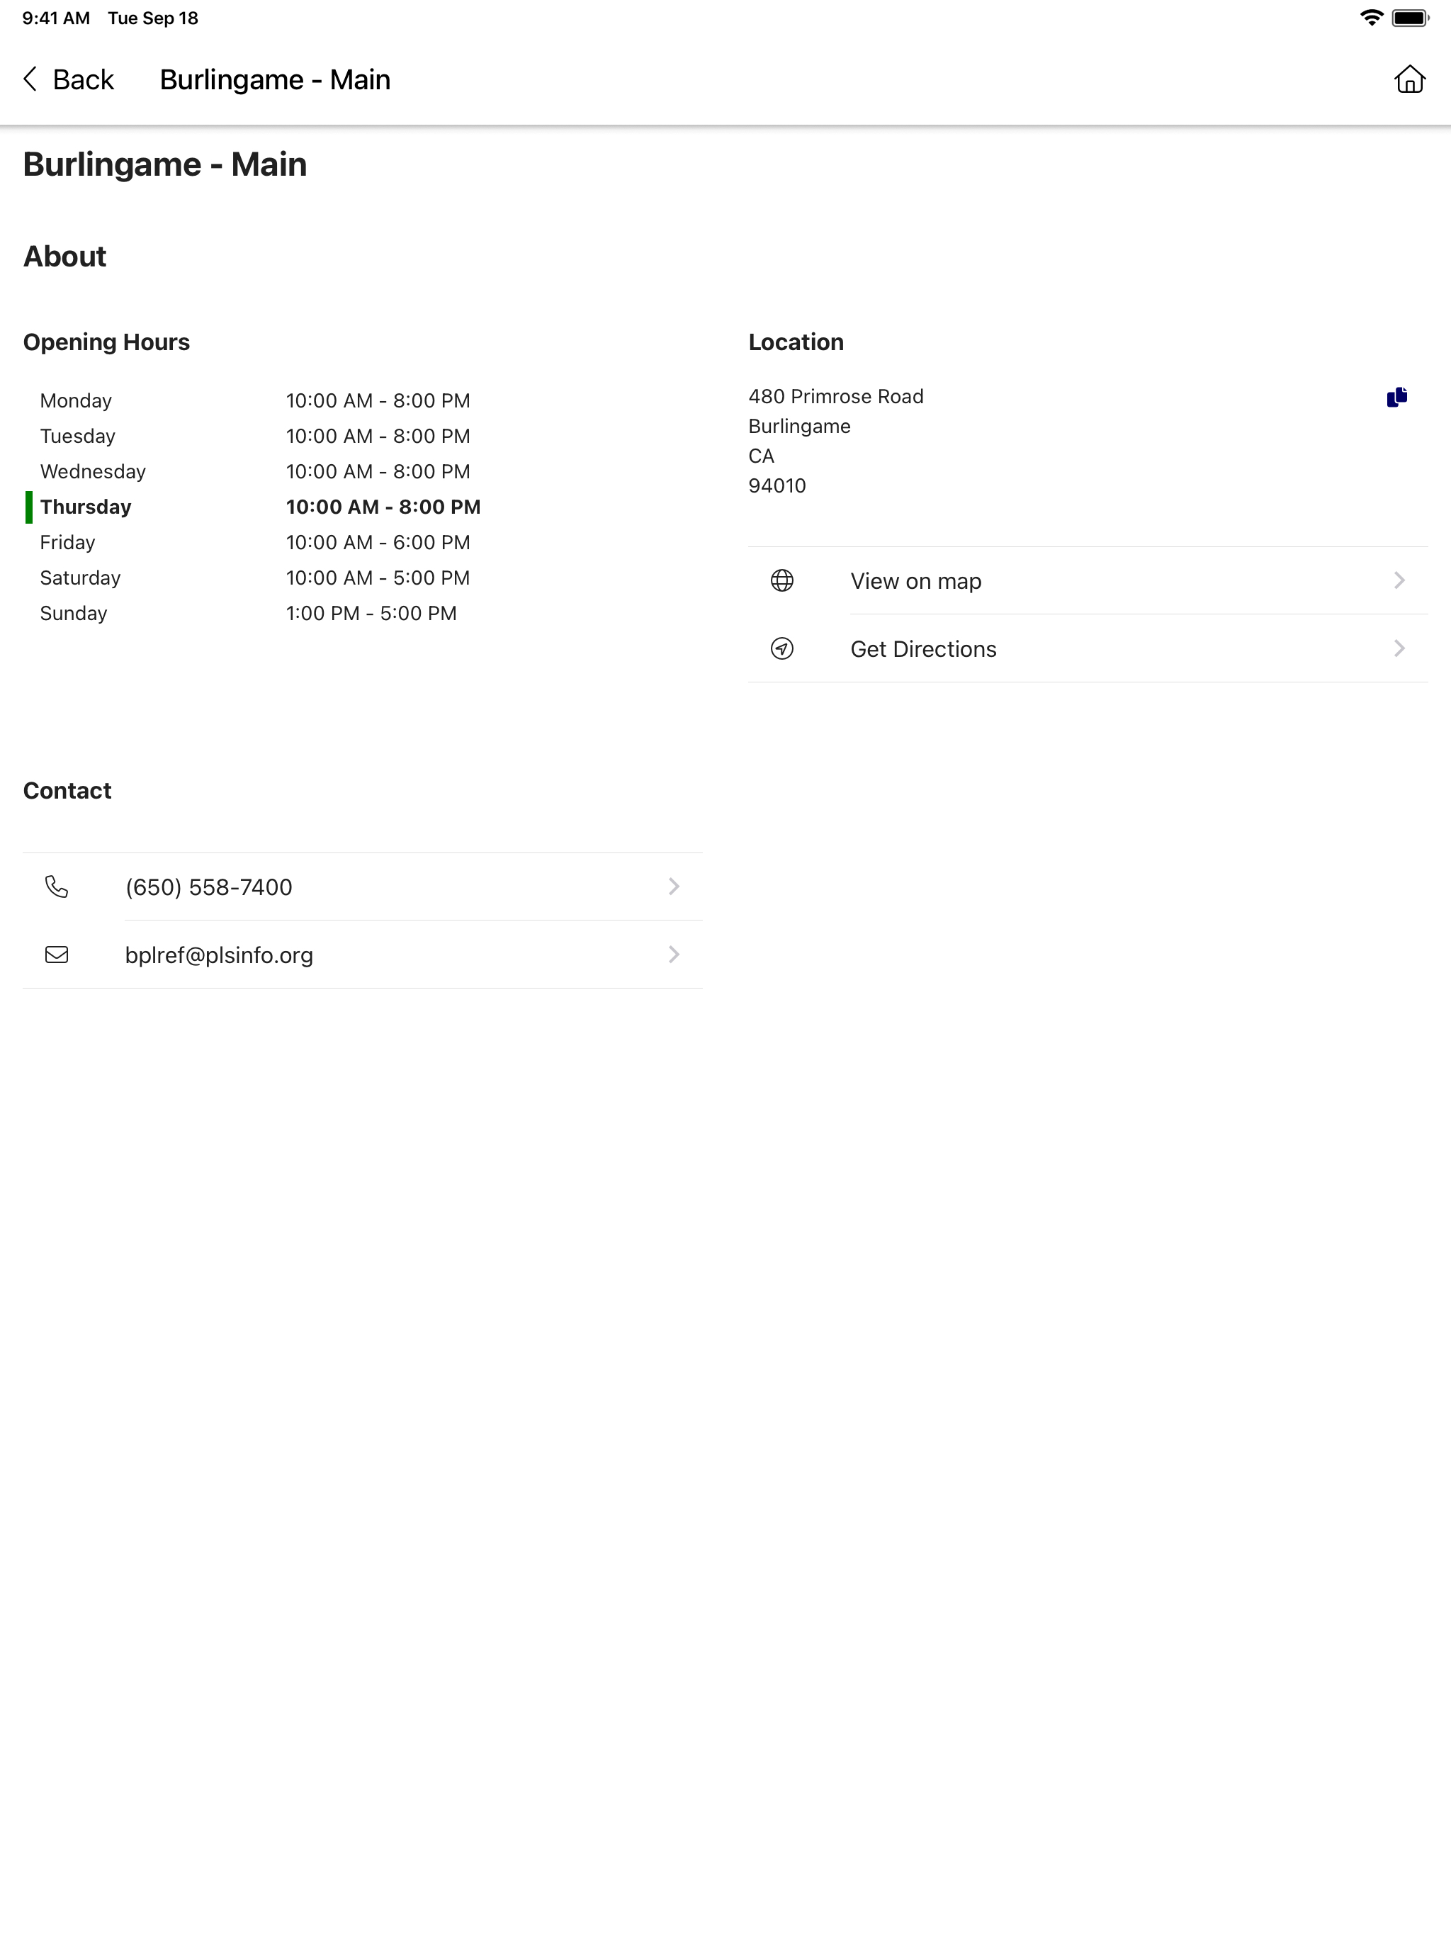The width and height of the screenshot is (1451, 1936).
Task: Open View on map
Action: [1087, 581]
